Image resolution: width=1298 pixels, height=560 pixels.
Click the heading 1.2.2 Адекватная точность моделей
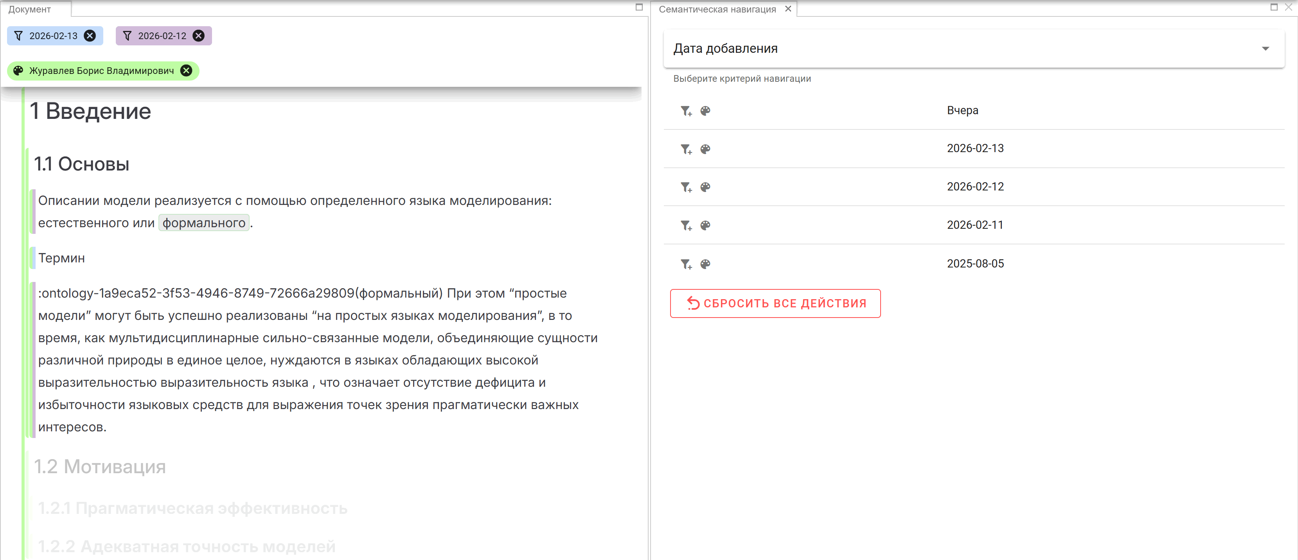pyautogui.click(x=187, y=546)
